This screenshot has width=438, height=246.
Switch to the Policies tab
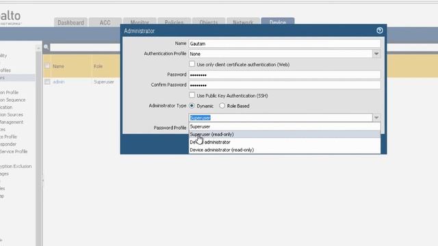[x=174, y=22]
